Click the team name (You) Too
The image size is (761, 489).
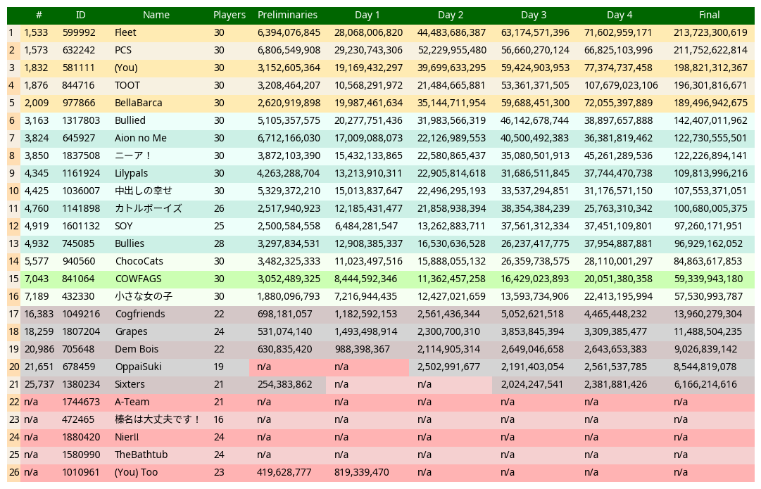137,472
